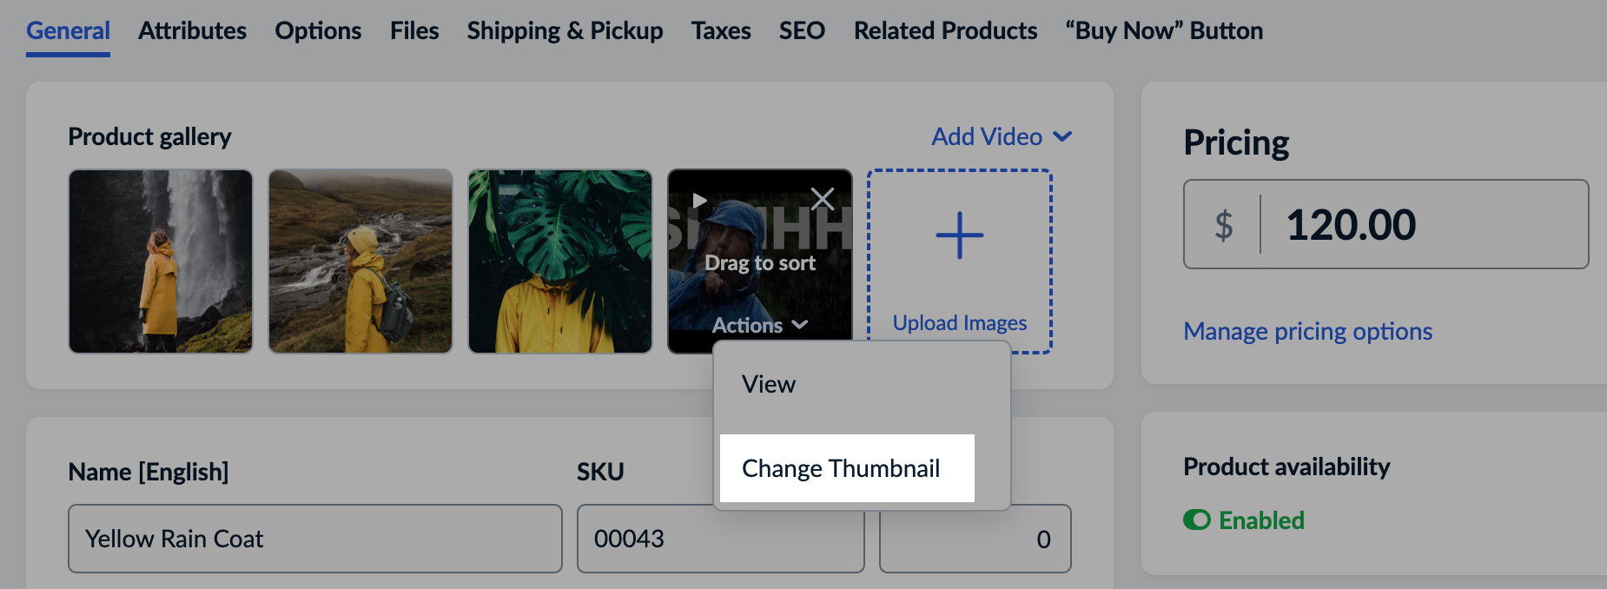The image size is (1607, 589).
Task: Remove the video using the X icon
Action: [x=823, y=199]
